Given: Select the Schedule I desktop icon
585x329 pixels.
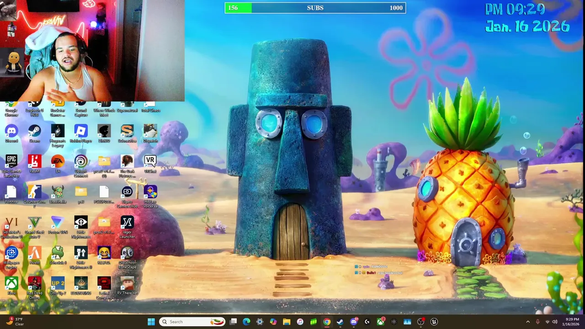Looking at the screenshot, I should tap(58, 255).
